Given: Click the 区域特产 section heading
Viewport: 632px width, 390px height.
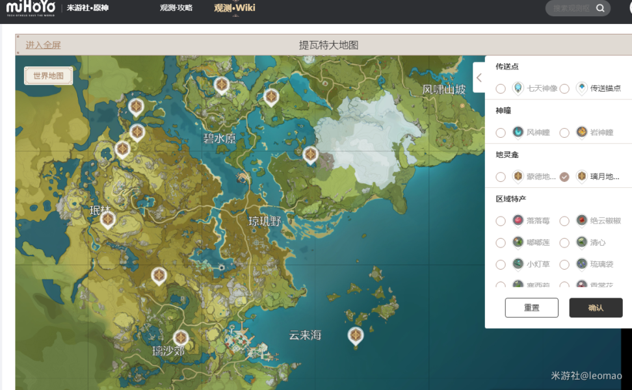Looking at the screenshot, I should click(510, 199).
